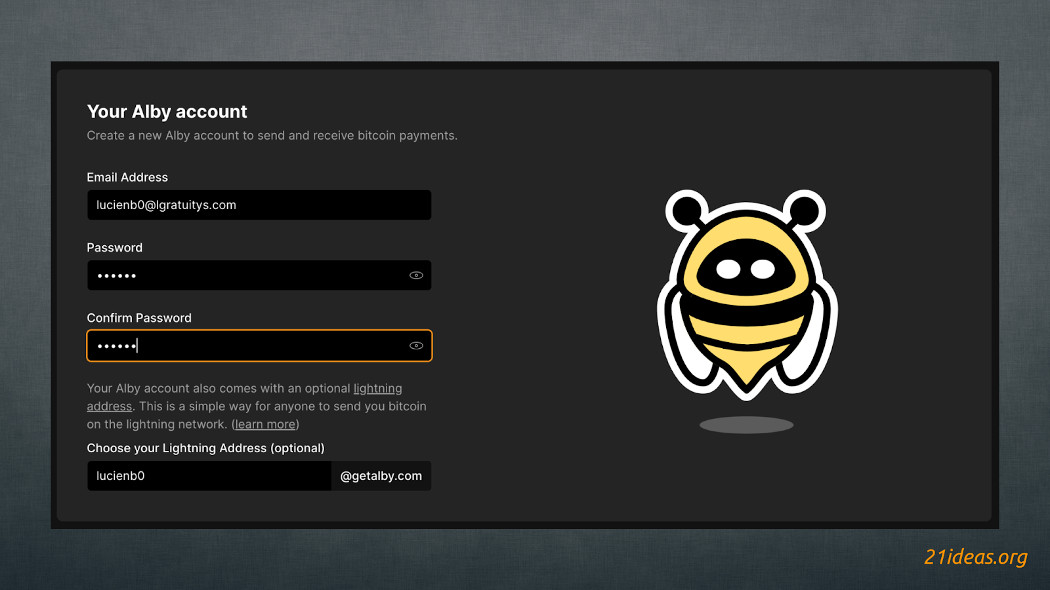Click the "Choose your Lightning Address (optional)" label
The image size is (1050, 590).
tap(205, 448)
